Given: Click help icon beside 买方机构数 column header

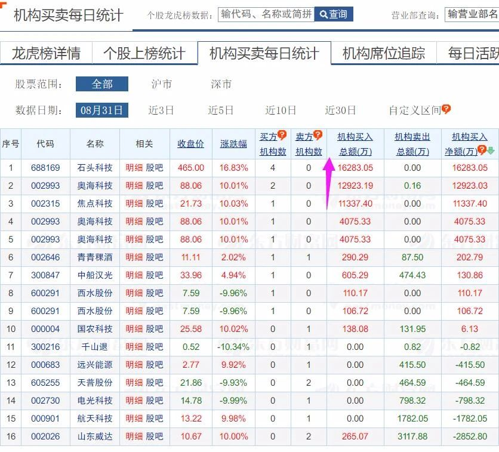Looking at the screenshot, I should [x=282, y=133].
